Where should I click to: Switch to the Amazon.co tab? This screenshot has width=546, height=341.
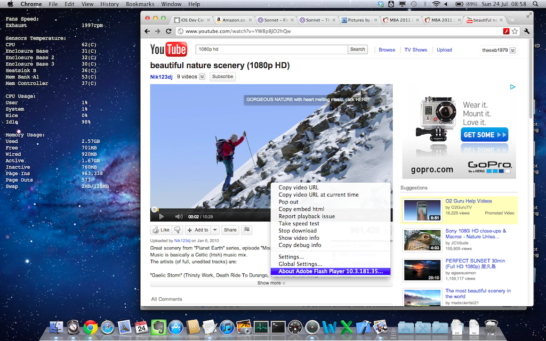234,20
